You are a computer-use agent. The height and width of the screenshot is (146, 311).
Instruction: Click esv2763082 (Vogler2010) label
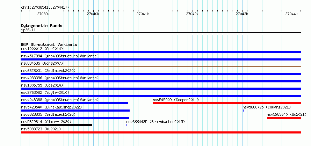(x=45, y=92)
